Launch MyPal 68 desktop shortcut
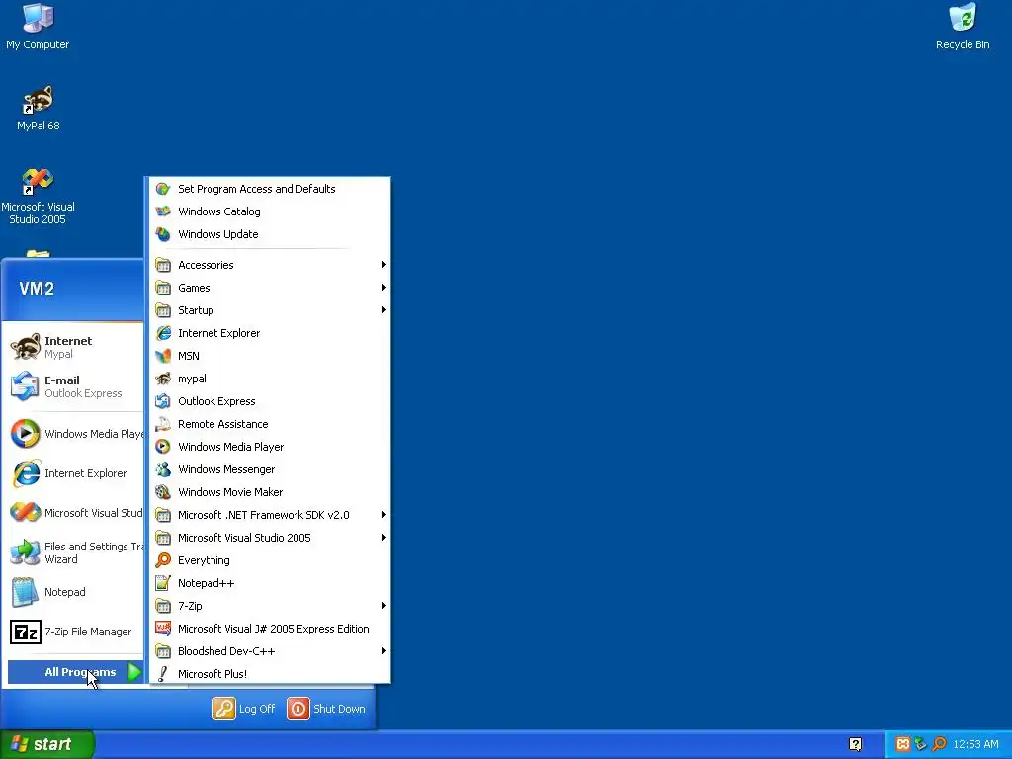This screenshot has height=759, width=1012. (x=38, y=109)
